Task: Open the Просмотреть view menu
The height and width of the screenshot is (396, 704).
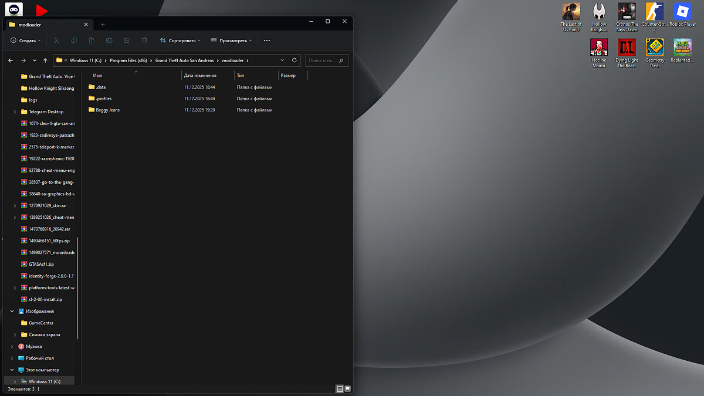Action: [x=231, y=40]
